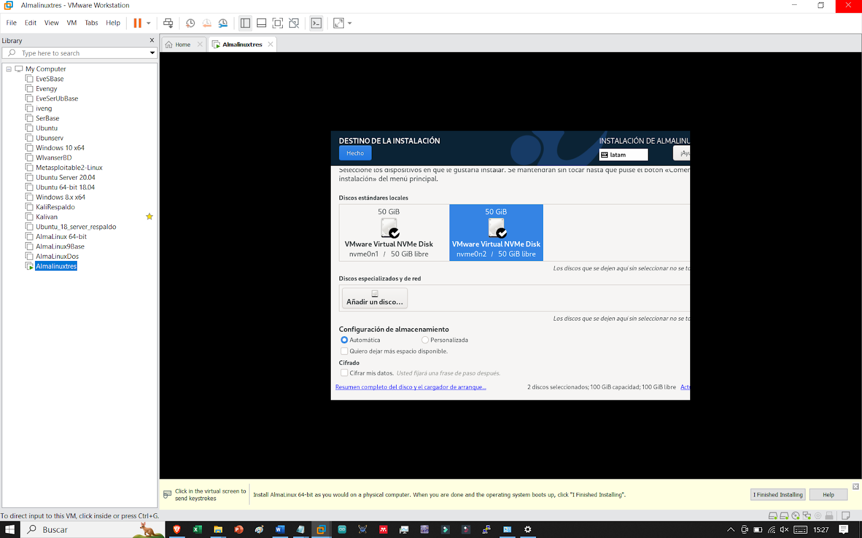Open the library search dropdown arrow
862x538 pixels.
point(152,53)
